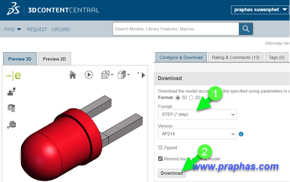Image resolution: width=290 pixels, height=182 pixels.
Task: Open the eDrawings logo icon
Action: point(13,76)
